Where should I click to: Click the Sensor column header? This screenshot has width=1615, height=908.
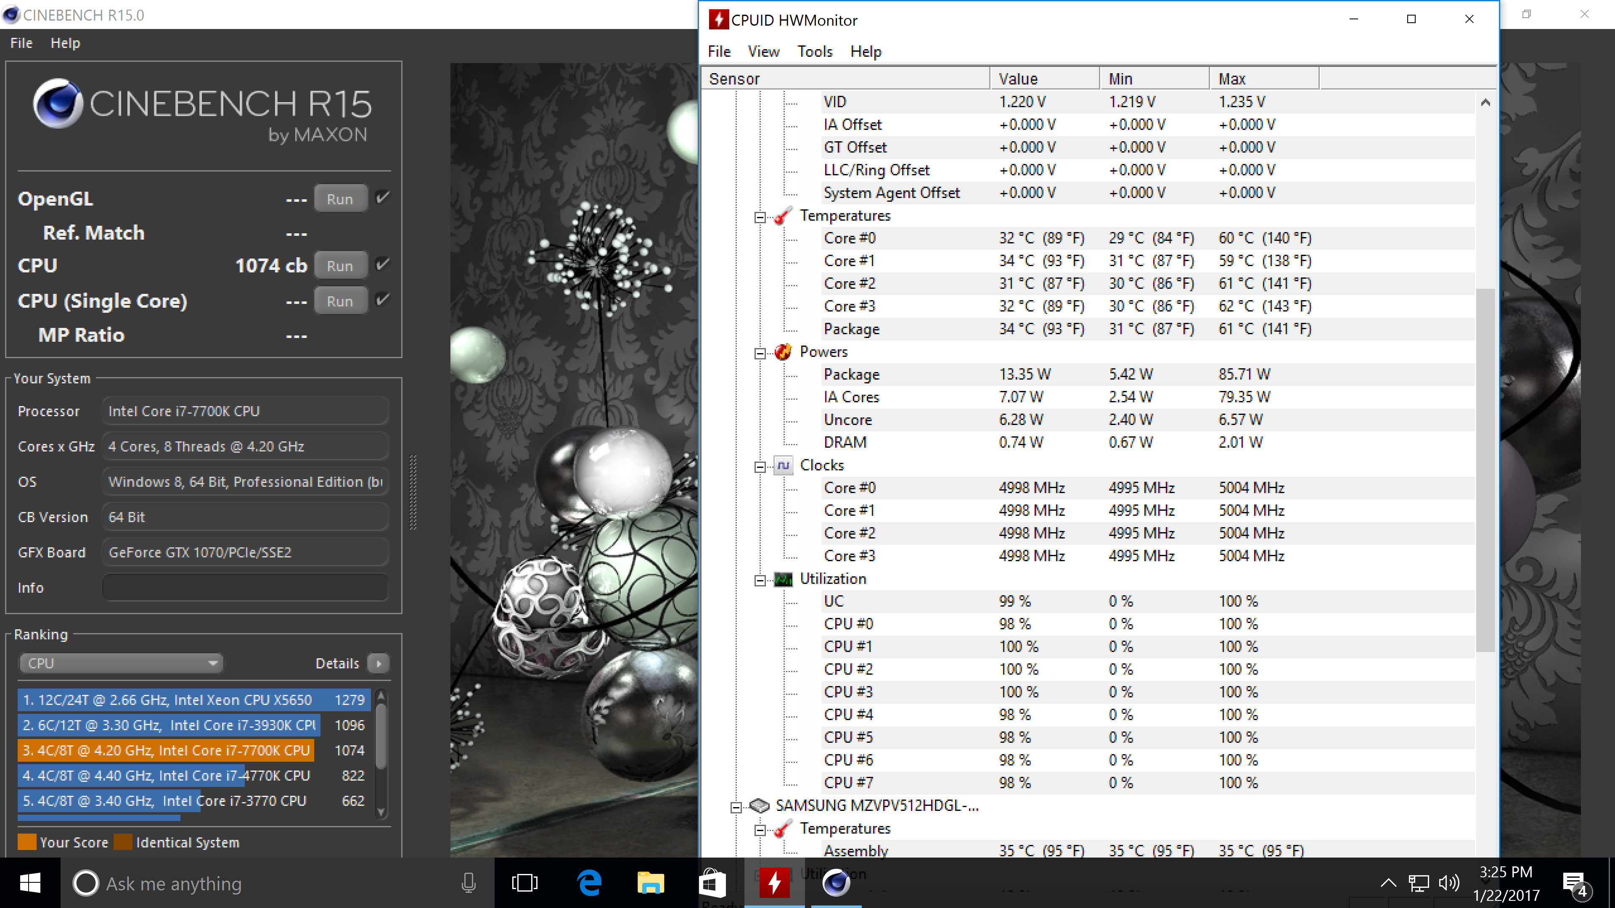[845, 79]
